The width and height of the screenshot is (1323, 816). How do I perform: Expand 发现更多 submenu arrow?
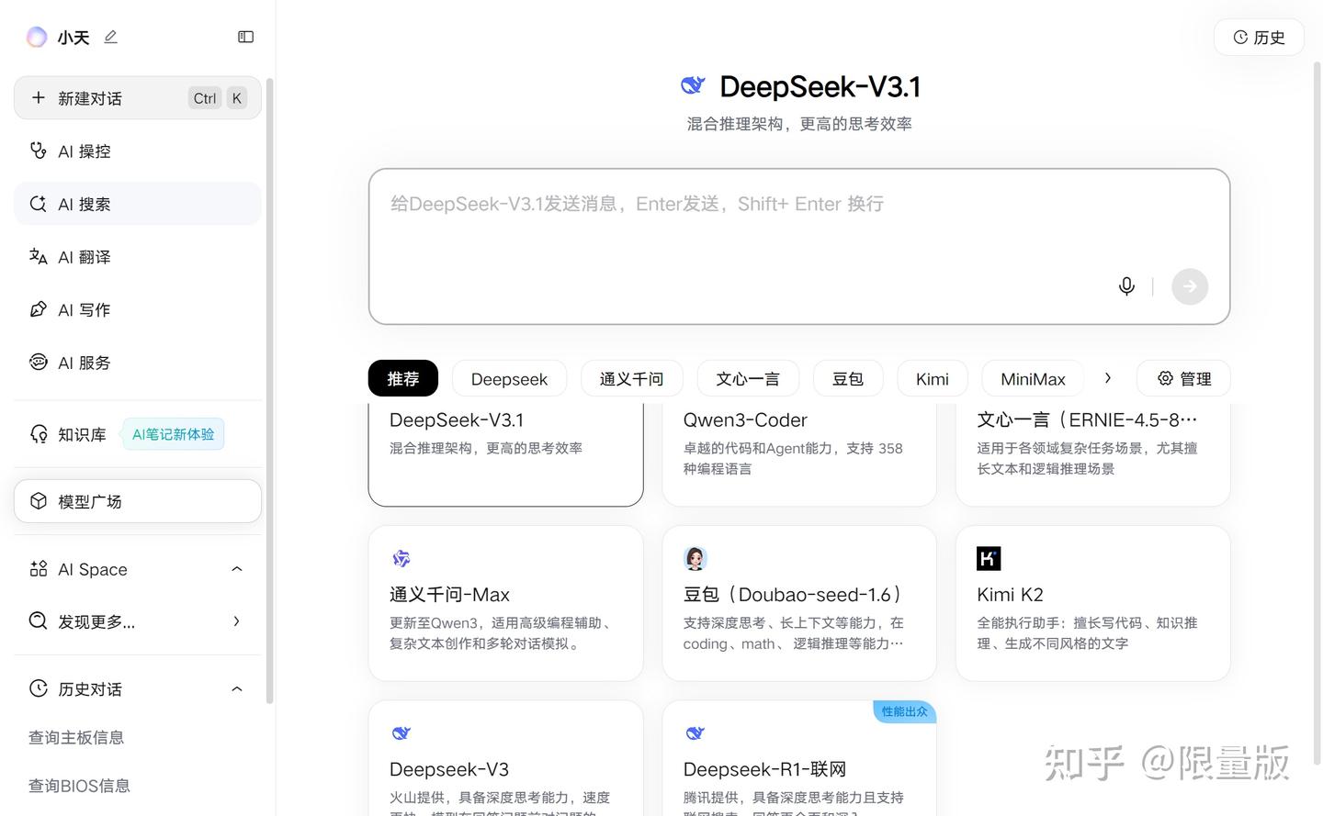click(x=237, y=621)
